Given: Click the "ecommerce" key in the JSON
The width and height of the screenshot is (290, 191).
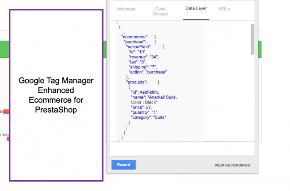Looking at the screenshot, I should 135,37.
